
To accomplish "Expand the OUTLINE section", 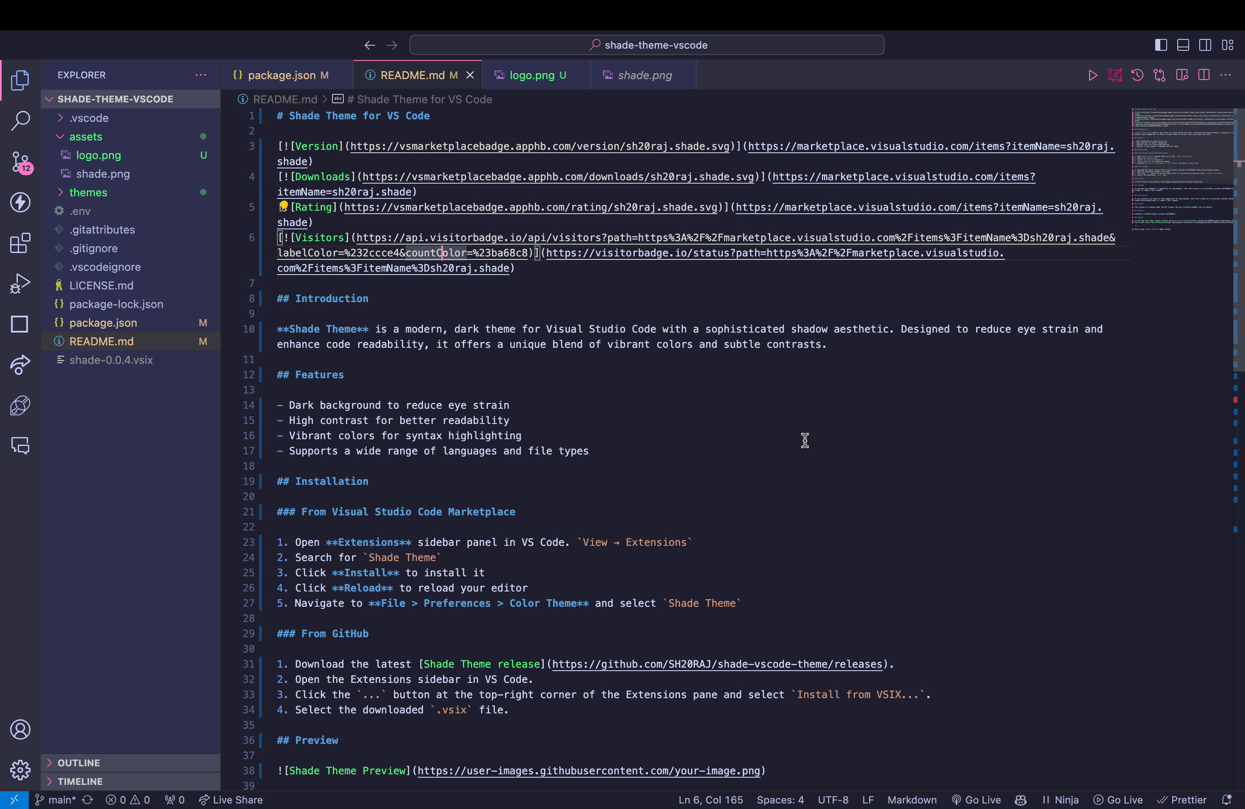I will coord(78,762).
